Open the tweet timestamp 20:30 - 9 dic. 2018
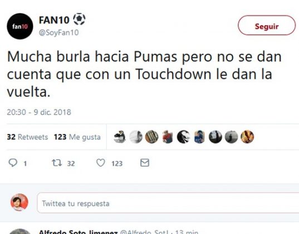Image resolution: width=299 pixels, height=234 pixels. click(x=39, y=112)
